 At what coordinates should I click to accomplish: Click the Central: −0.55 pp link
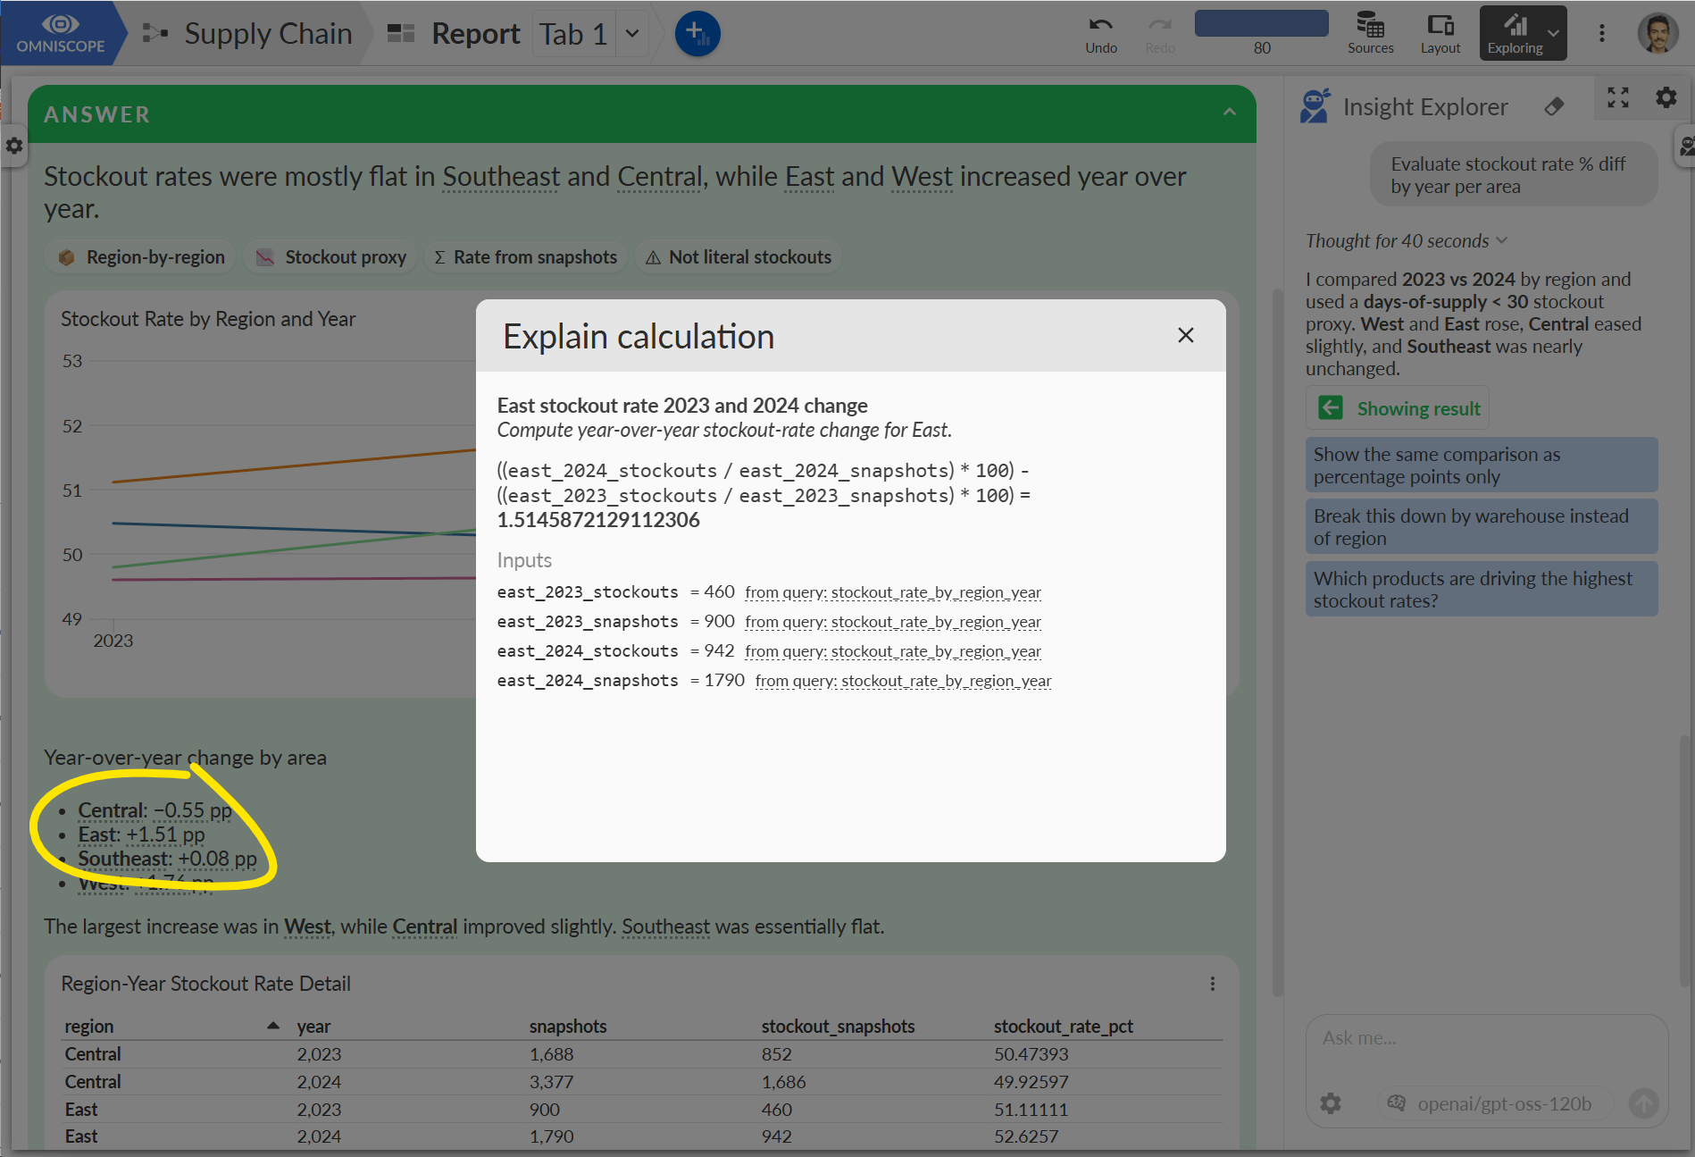pos(154,810)
